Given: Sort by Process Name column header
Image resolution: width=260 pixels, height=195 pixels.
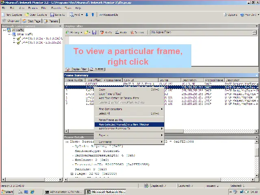Looking at the screenshot, I should (112, 80).
